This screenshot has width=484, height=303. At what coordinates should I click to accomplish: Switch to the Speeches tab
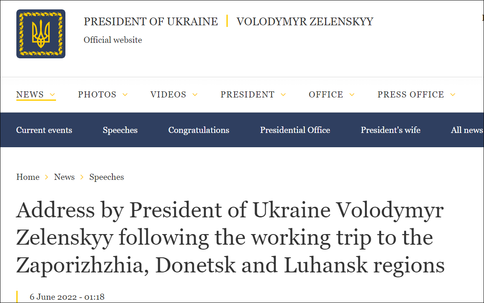coord(120,130)
